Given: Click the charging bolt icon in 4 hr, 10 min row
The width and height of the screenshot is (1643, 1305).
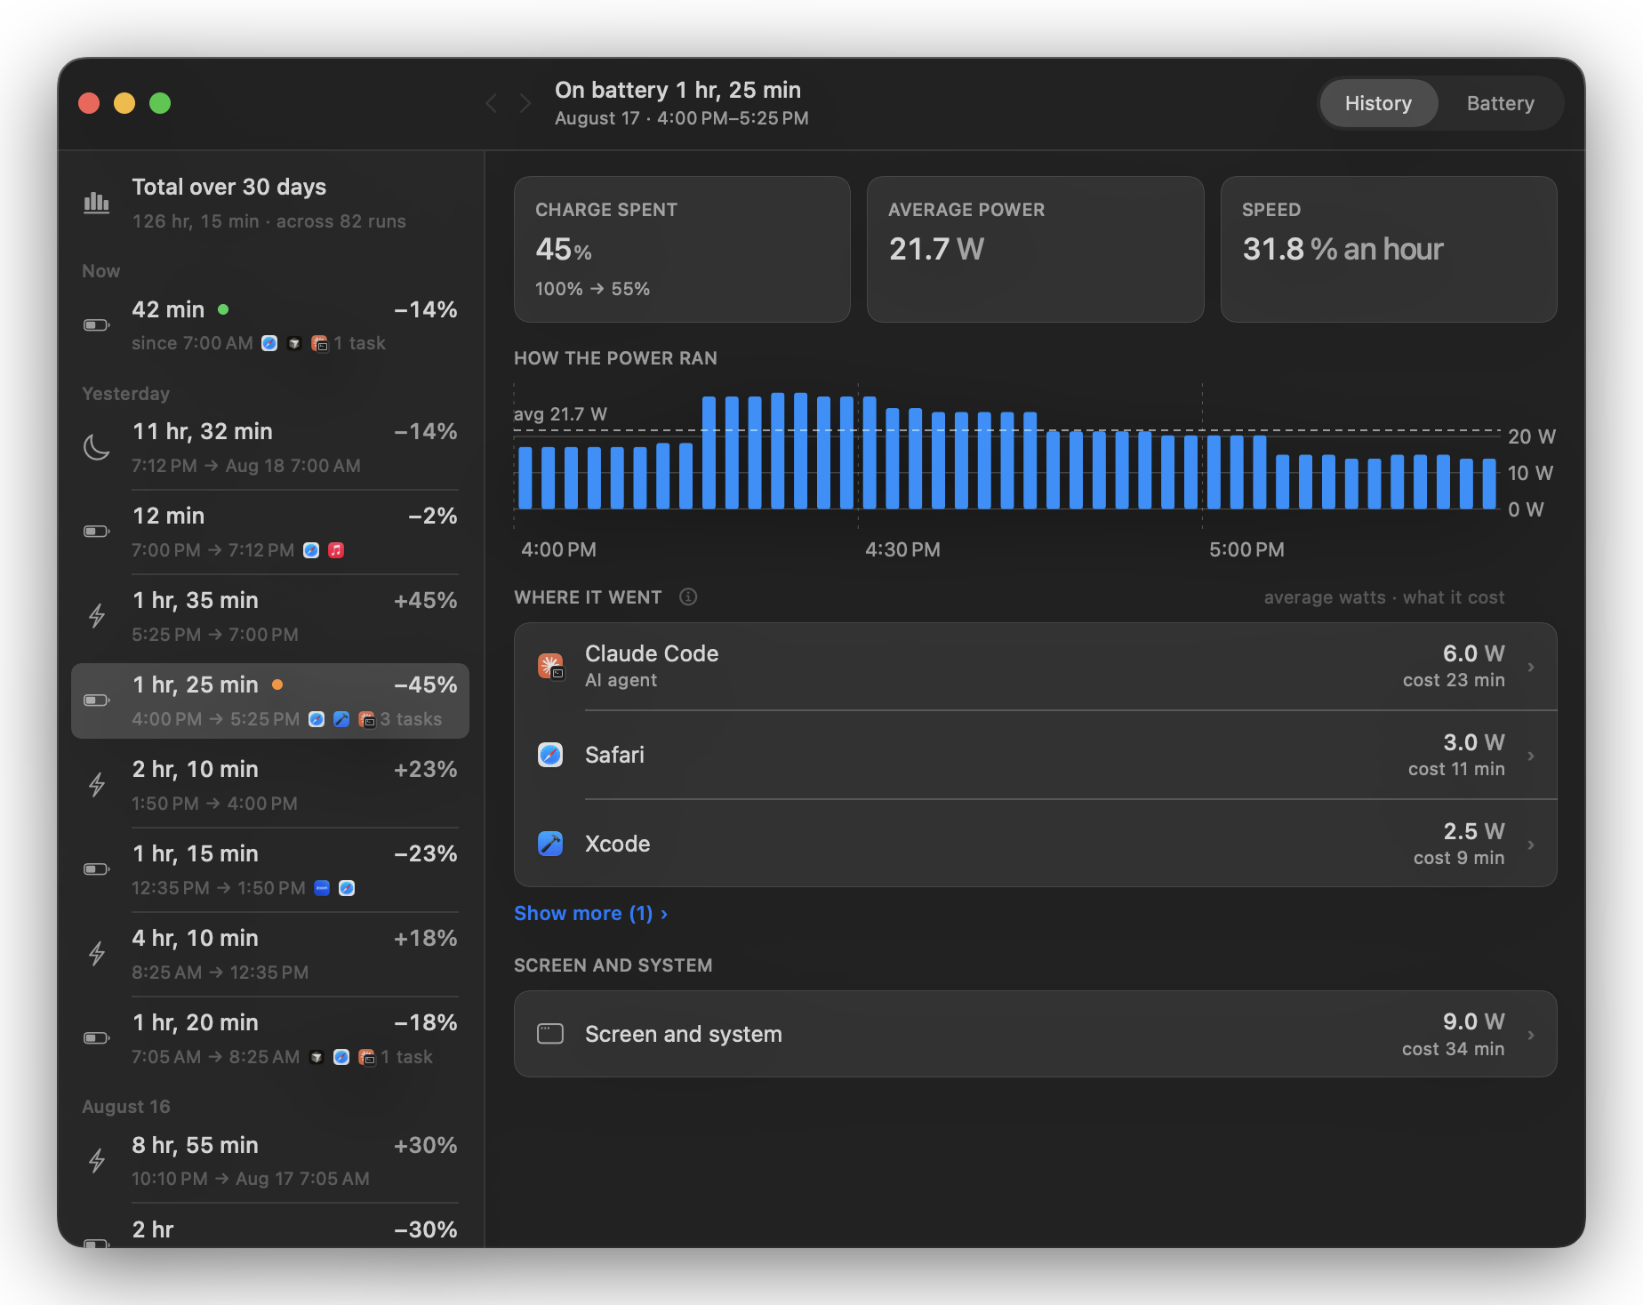Looking at the screenshot, I should (97, 954).
